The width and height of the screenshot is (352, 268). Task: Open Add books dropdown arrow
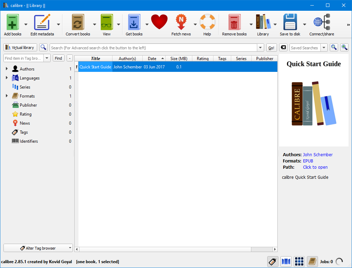26,24
